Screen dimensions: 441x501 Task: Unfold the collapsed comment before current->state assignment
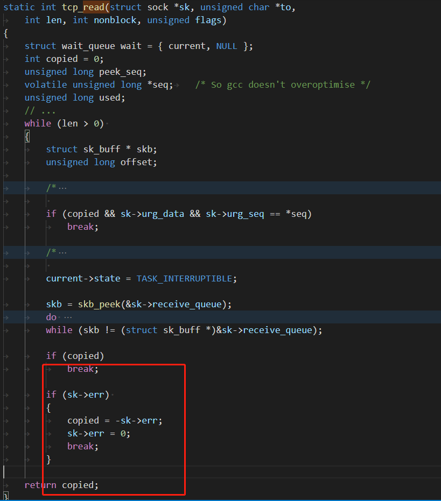click(62, 252)
